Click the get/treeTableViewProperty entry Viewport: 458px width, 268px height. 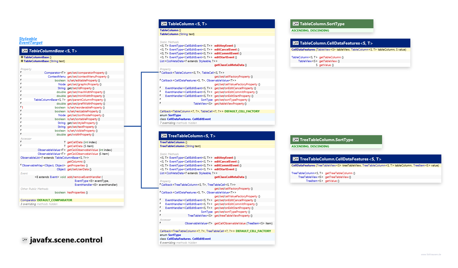point(232,216)
